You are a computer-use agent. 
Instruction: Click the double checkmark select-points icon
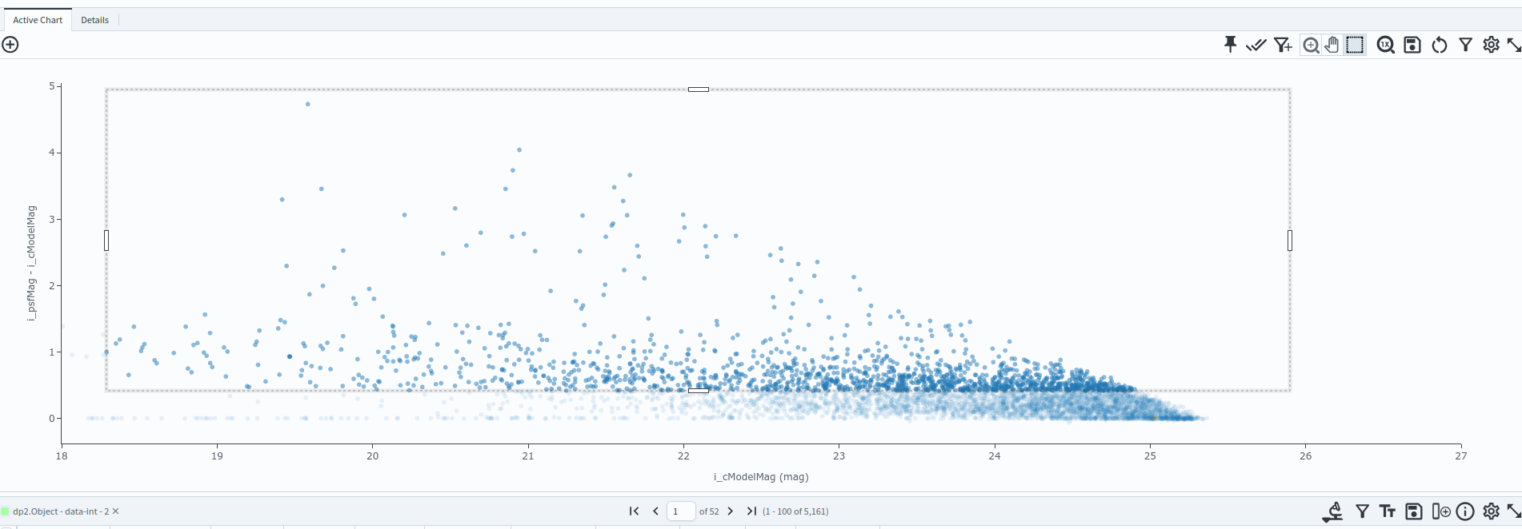[1256, 45]
